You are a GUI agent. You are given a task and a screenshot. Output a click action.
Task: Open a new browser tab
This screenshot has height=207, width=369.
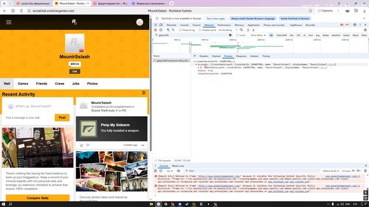tap(172, 3)
